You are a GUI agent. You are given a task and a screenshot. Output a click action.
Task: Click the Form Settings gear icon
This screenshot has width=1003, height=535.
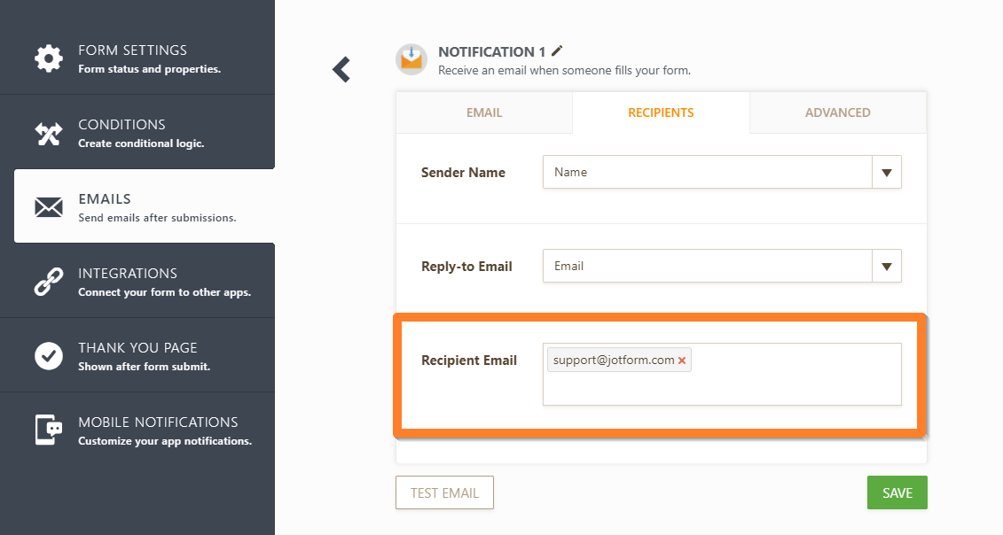click(49, 58)
